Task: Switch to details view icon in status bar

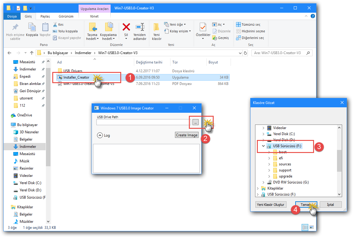Action: pyautogui.click(x=305, y=228)
